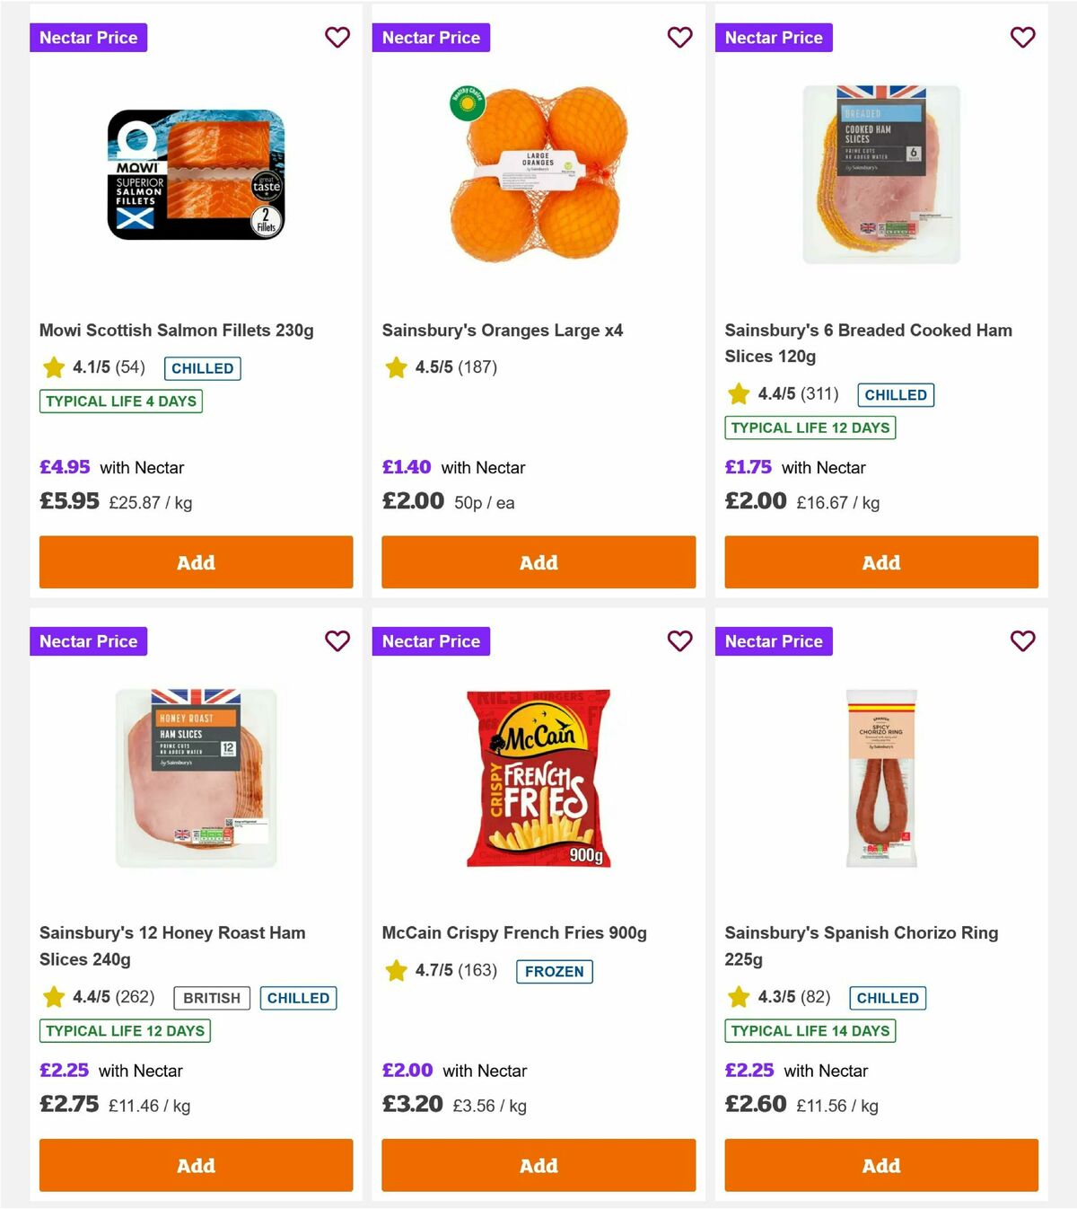Click the star rating icon beside 4.5/5
1077x1209 pixels.
click(395, 366)
